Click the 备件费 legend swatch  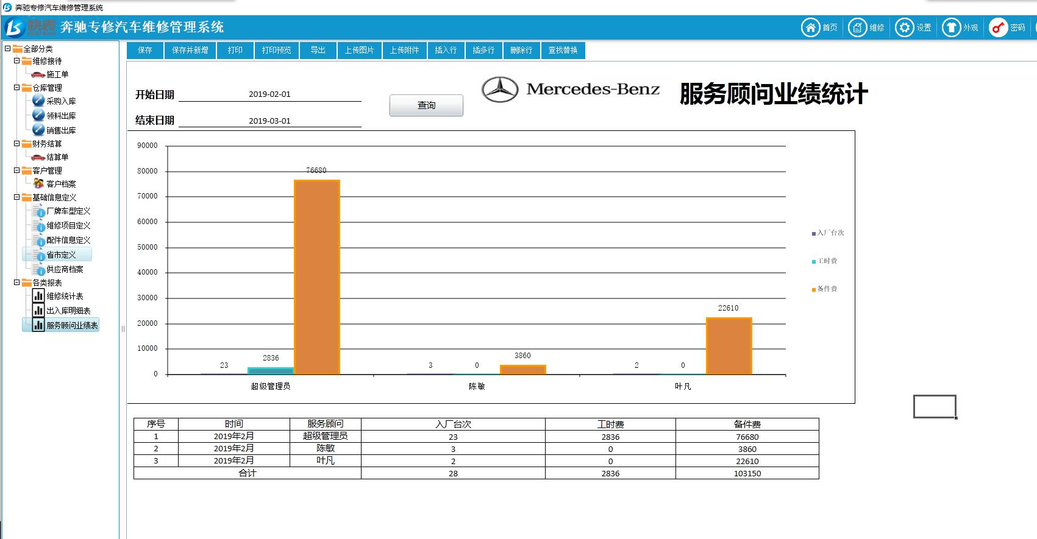click(x=814, y=289)
